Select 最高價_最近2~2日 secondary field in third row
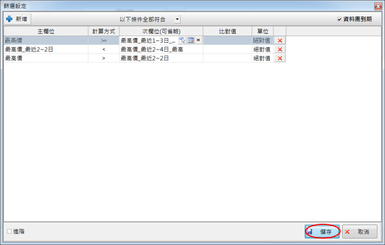This screenshot has height=245, width=385. tap(161, 58)
